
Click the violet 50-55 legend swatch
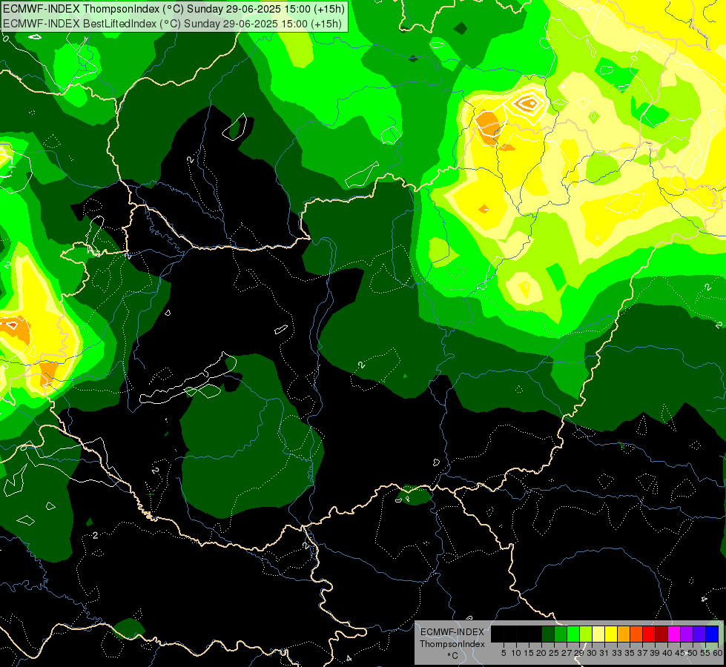[699, 634]
